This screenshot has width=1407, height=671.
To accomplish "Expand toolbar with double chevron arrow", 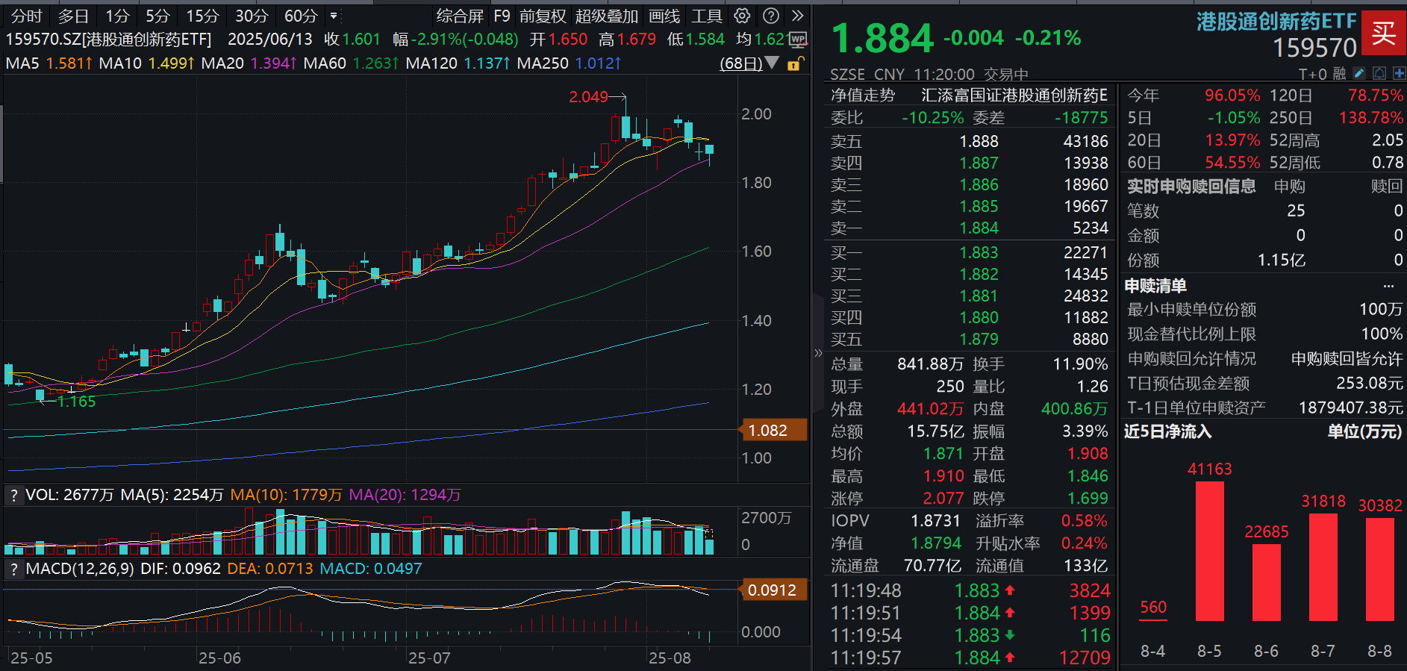I will [798, 16].
